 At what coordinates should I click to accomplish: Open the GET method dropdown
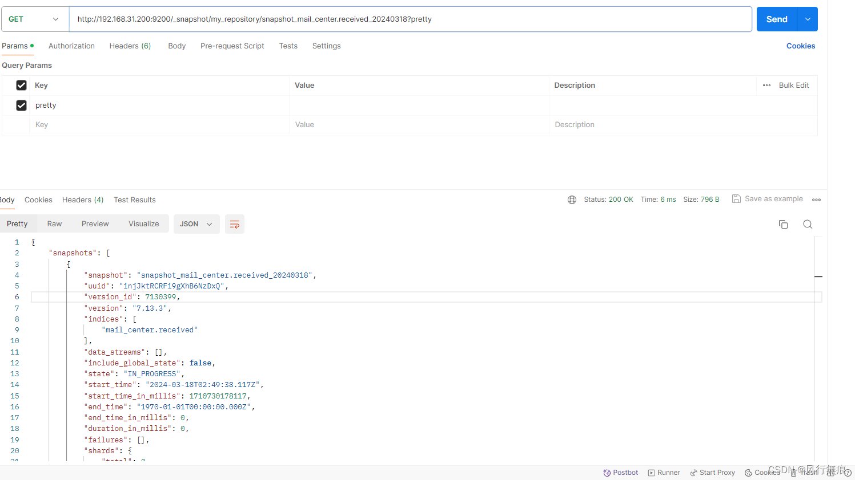tap(34, 19)
